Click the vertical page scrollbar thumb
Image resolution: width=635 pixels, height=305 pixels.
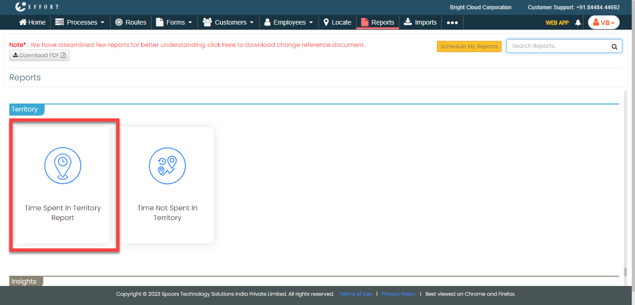(x=626, y=272)
